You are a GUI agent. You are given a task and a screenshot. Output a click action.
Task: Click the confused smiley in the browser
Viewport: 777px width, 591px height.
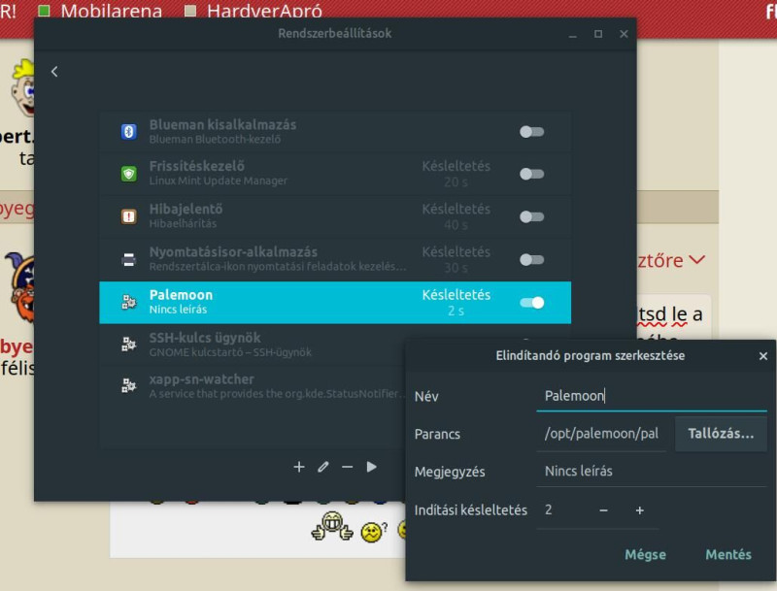click(x=374, y=531)
